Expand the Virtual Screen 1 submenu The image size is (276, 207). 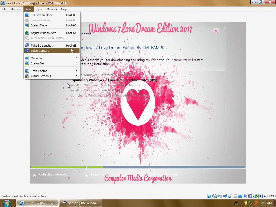[52, 76]
